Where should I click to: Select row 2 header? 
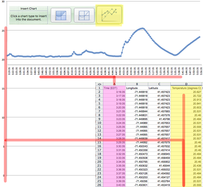coord(99,92)
